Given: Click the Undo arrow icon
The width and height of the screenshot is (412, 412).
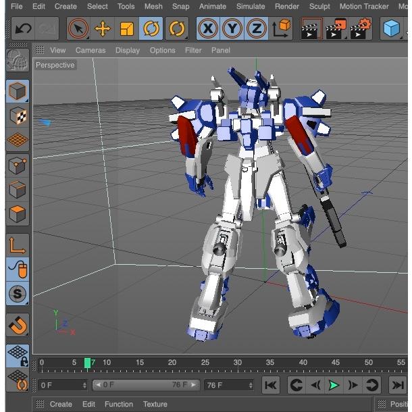Looking at the screenshot, I should [23, 28].
